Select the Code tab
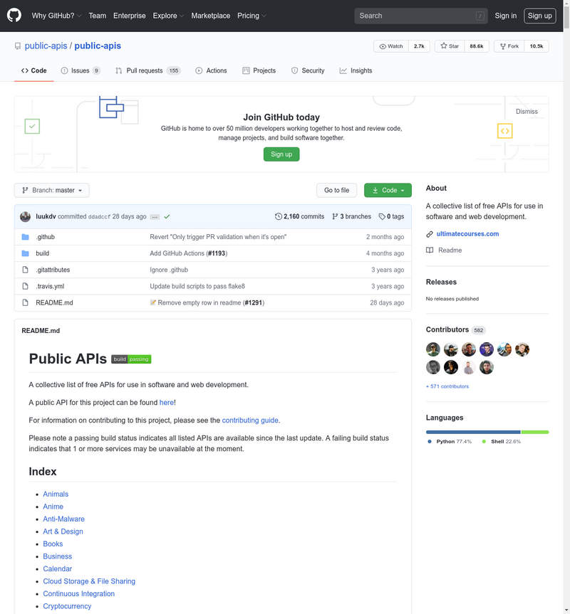570x614 pixels. pos(33,70)
